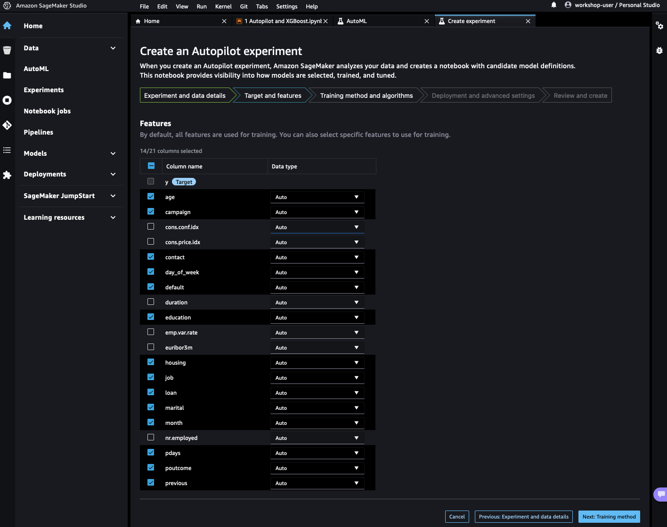Open data type dropdown for education
This screenshot has width=667, height=527.
pos(317,318)
